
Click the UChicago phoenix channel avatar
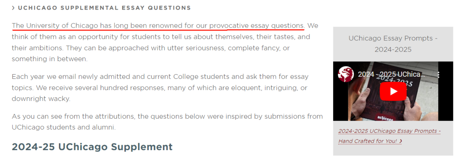tap(345, 74)
